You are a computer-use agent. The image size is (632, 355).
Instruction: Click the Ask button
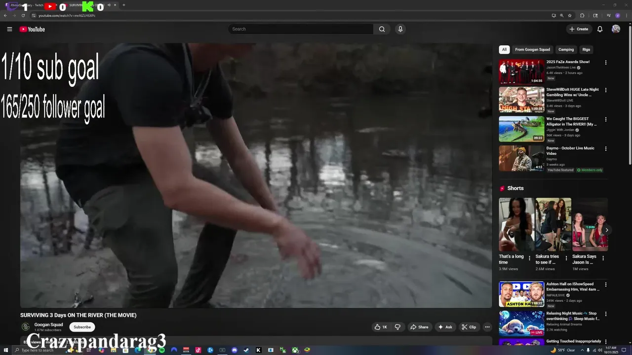click(x=445, y=327)
